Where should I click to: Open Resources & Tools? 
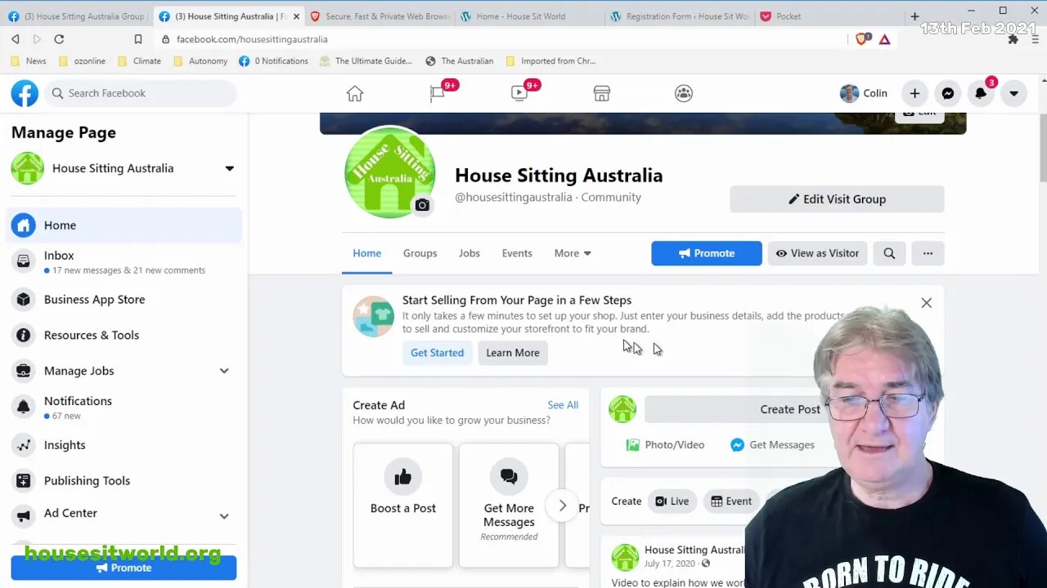pyautogui.click(x=124, y=335)
